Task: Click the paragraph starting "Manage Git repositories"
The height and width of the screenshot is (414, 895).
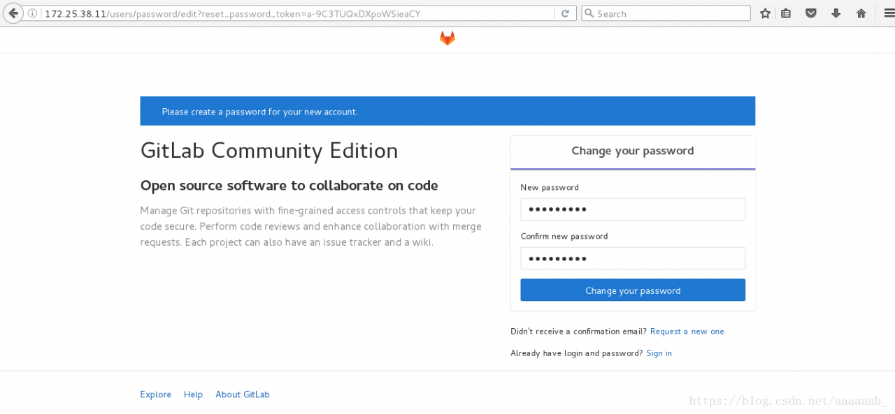Action: (x=310, y=226)
